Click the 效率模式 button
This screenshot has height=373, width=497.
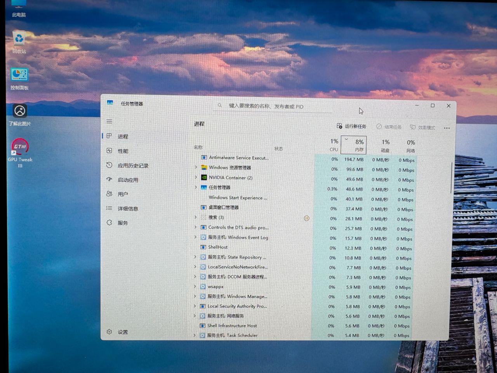pyautogui.click(x=422, y=127)
